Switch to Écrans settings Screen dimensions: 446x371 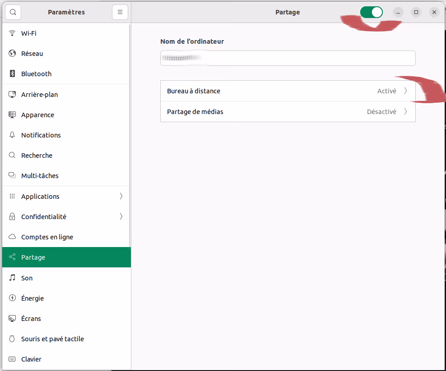(31, 319)
